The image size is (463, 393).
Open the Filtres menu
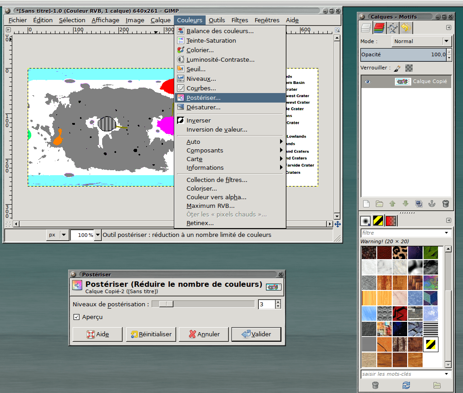pyautogui.click(x=240, y=20)
